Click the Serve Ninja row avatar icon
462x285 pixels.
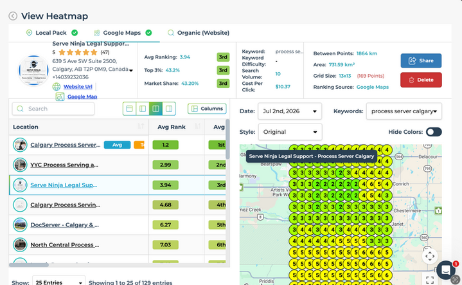point(20,185)
